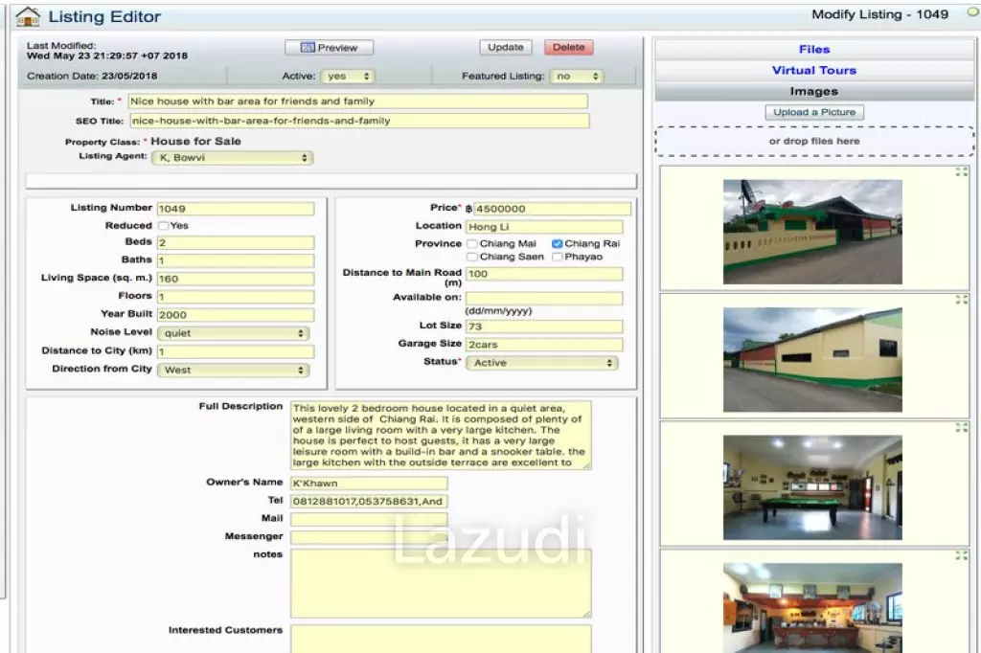Click drag handle icon on bar area image

(962, 555)
